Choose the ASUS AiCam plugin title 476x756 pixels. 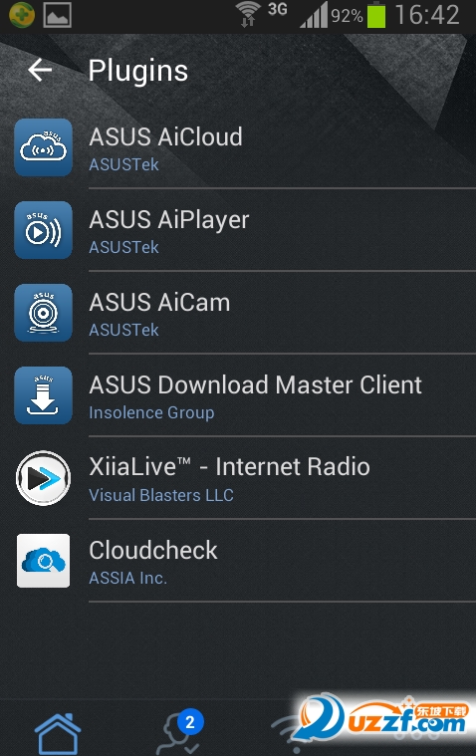159,303
